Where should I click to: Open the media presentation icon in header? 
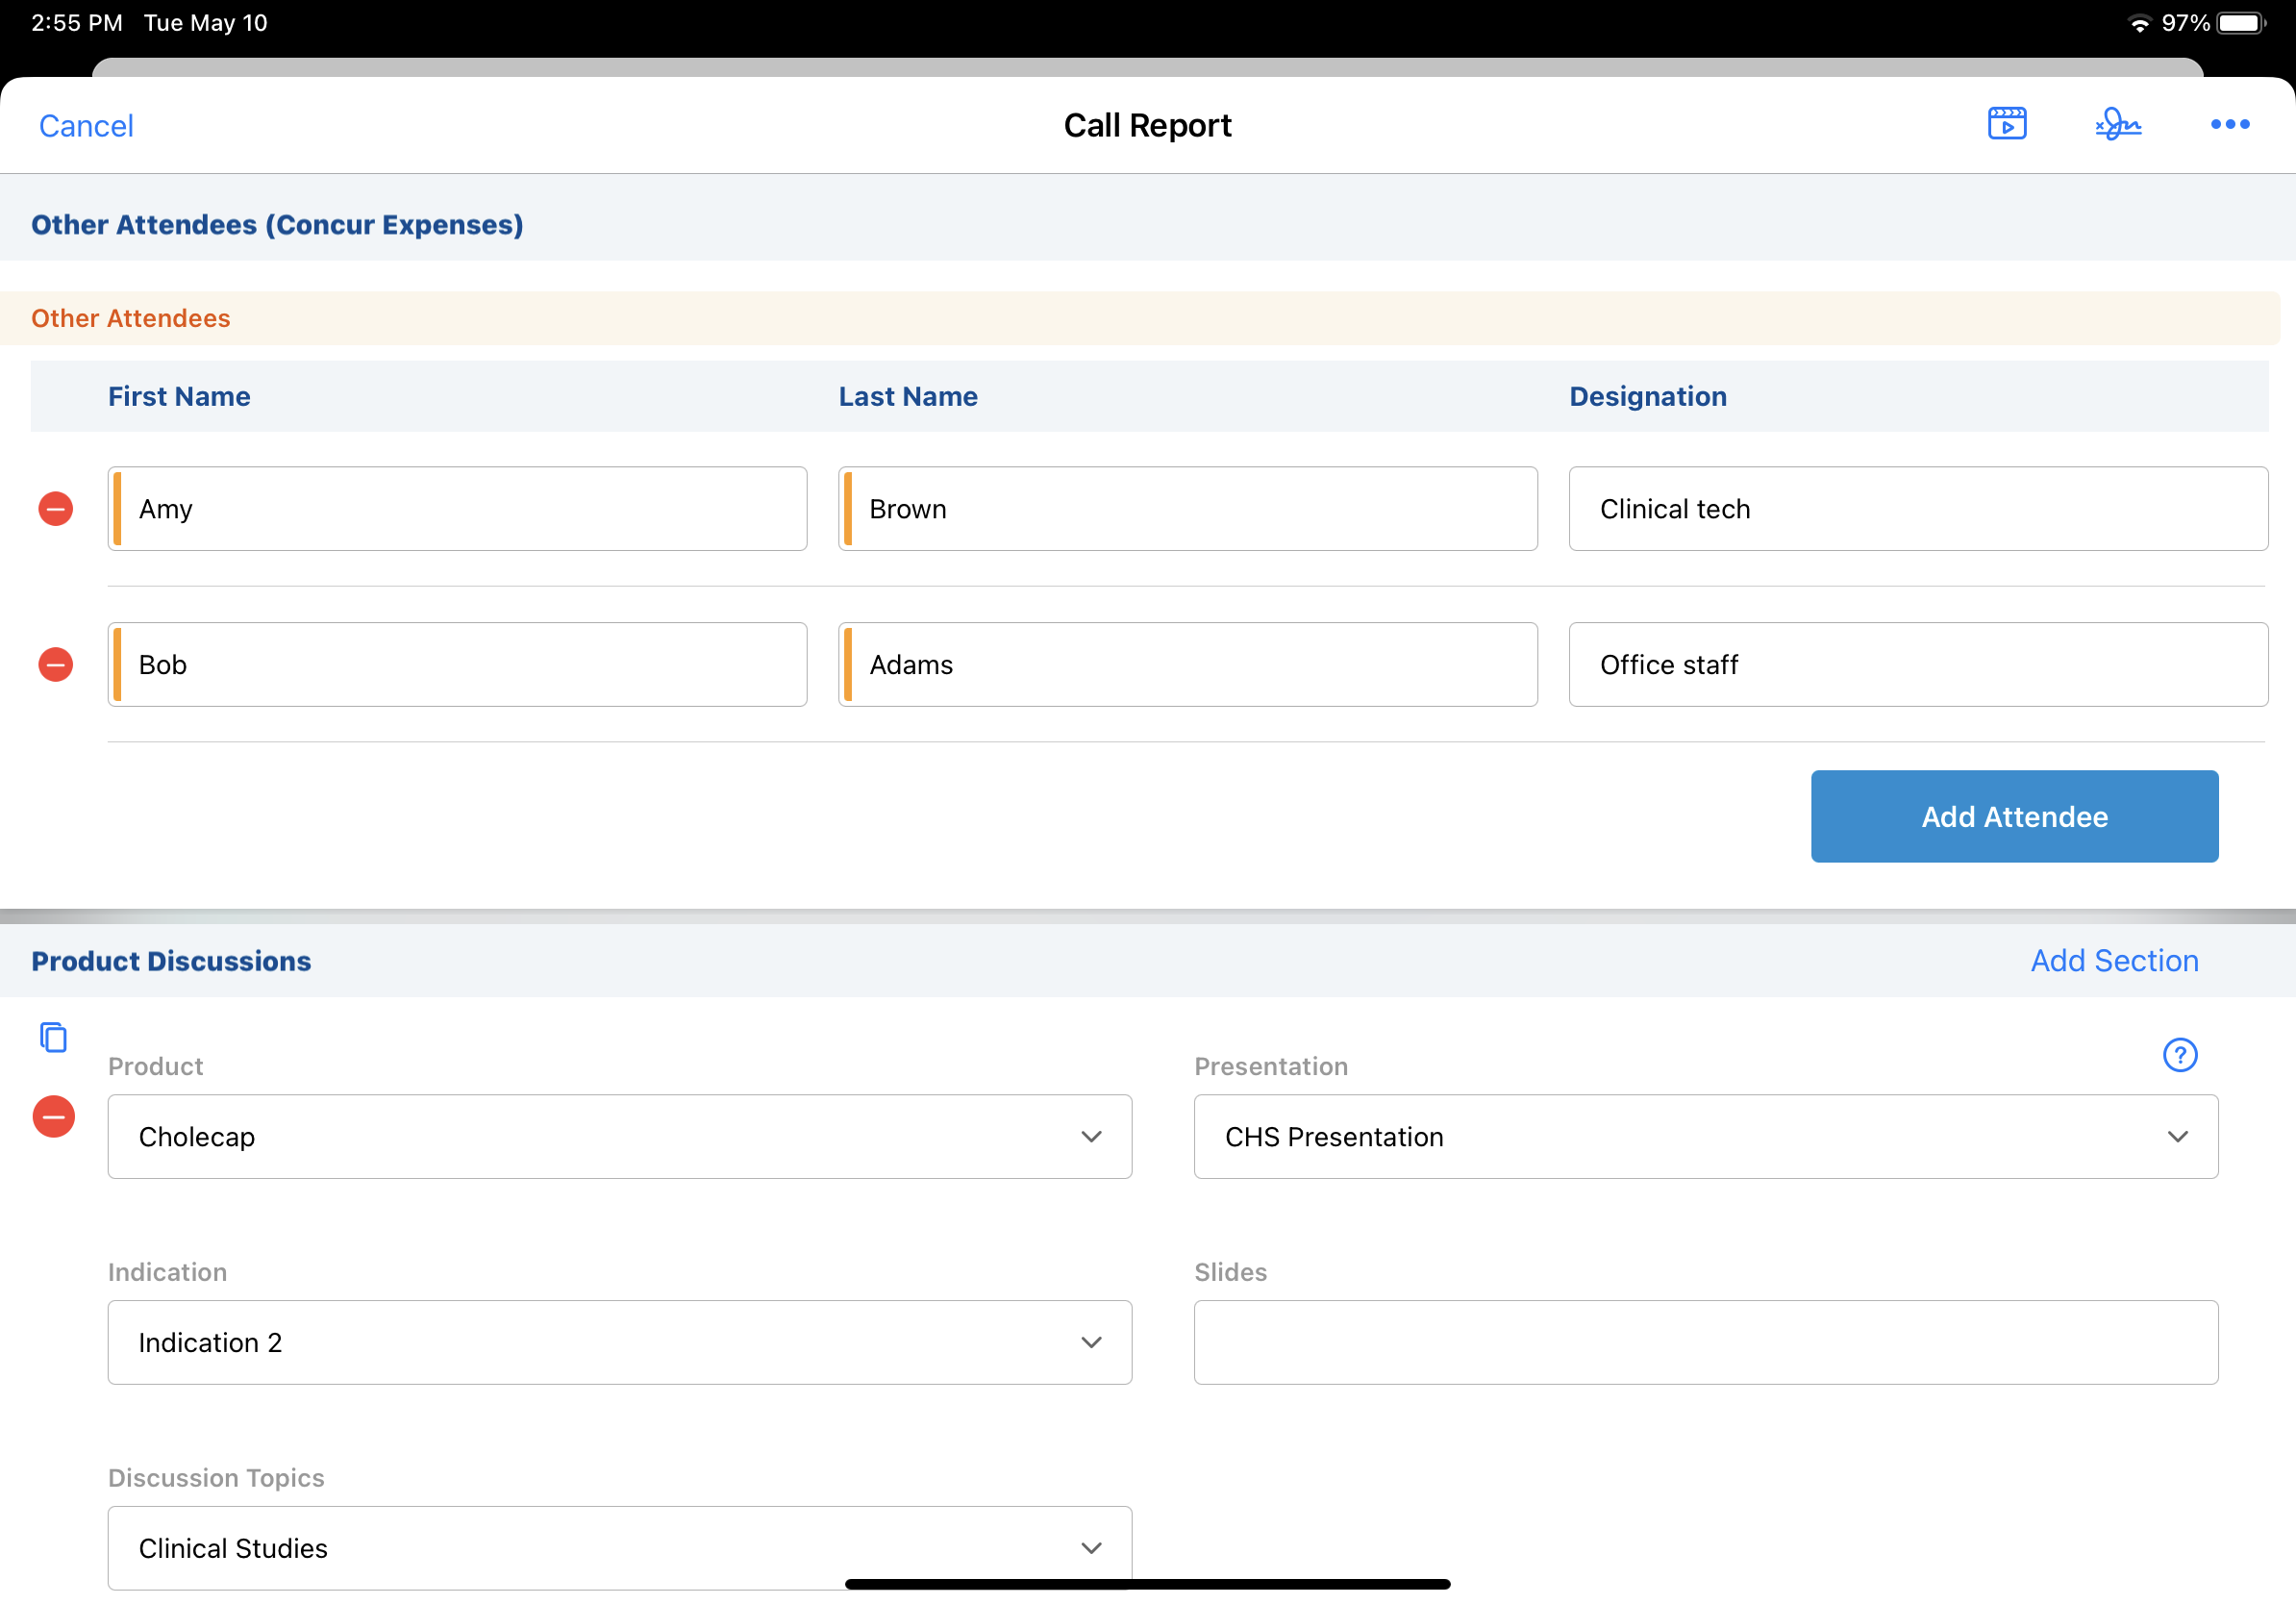[2006, 124]
